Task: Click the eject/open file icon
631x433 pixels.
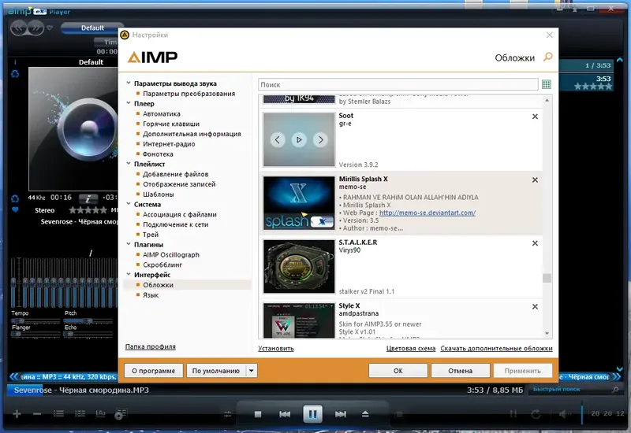Action: click(365, 414)
